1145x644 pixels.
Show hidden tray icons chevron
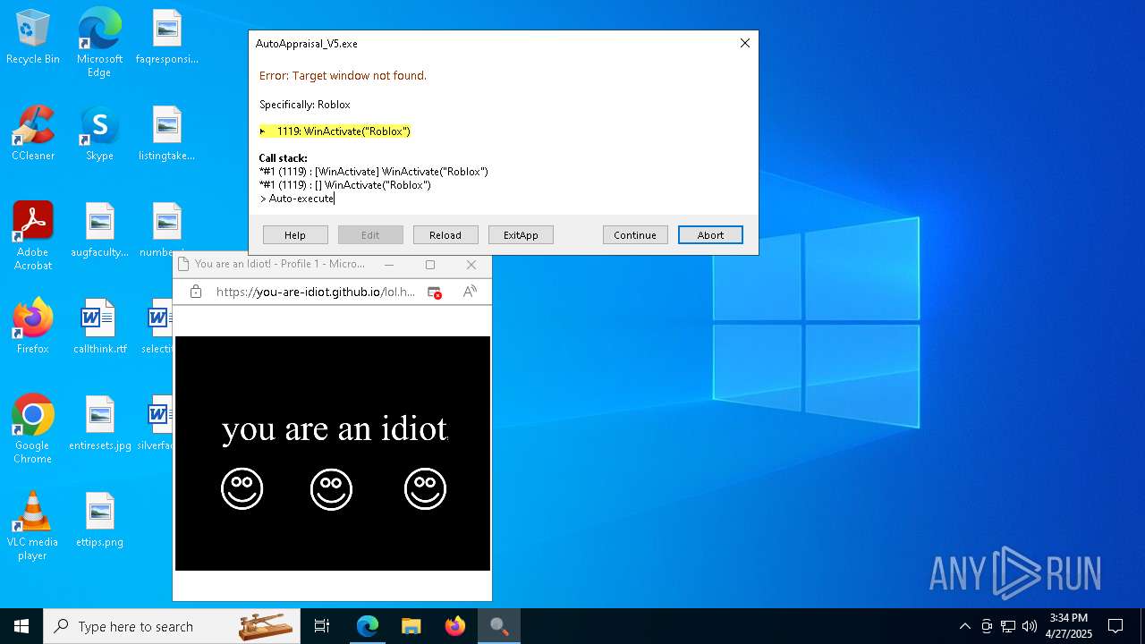pos(964,626)
